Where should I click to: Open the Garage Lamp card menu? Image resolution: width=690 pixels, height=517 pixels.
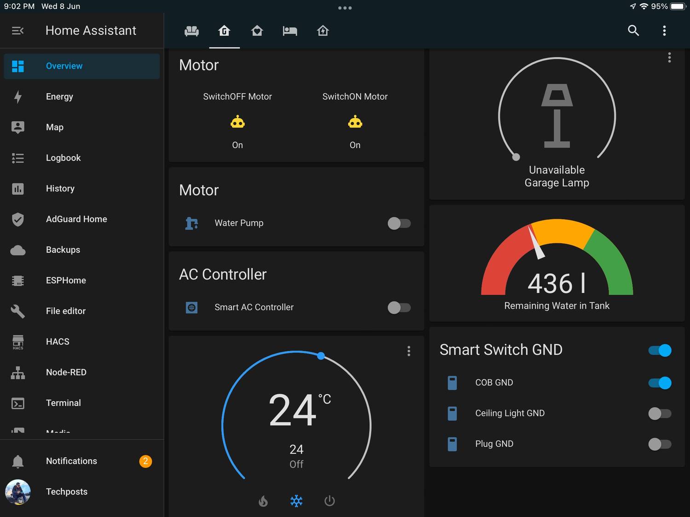669,57
